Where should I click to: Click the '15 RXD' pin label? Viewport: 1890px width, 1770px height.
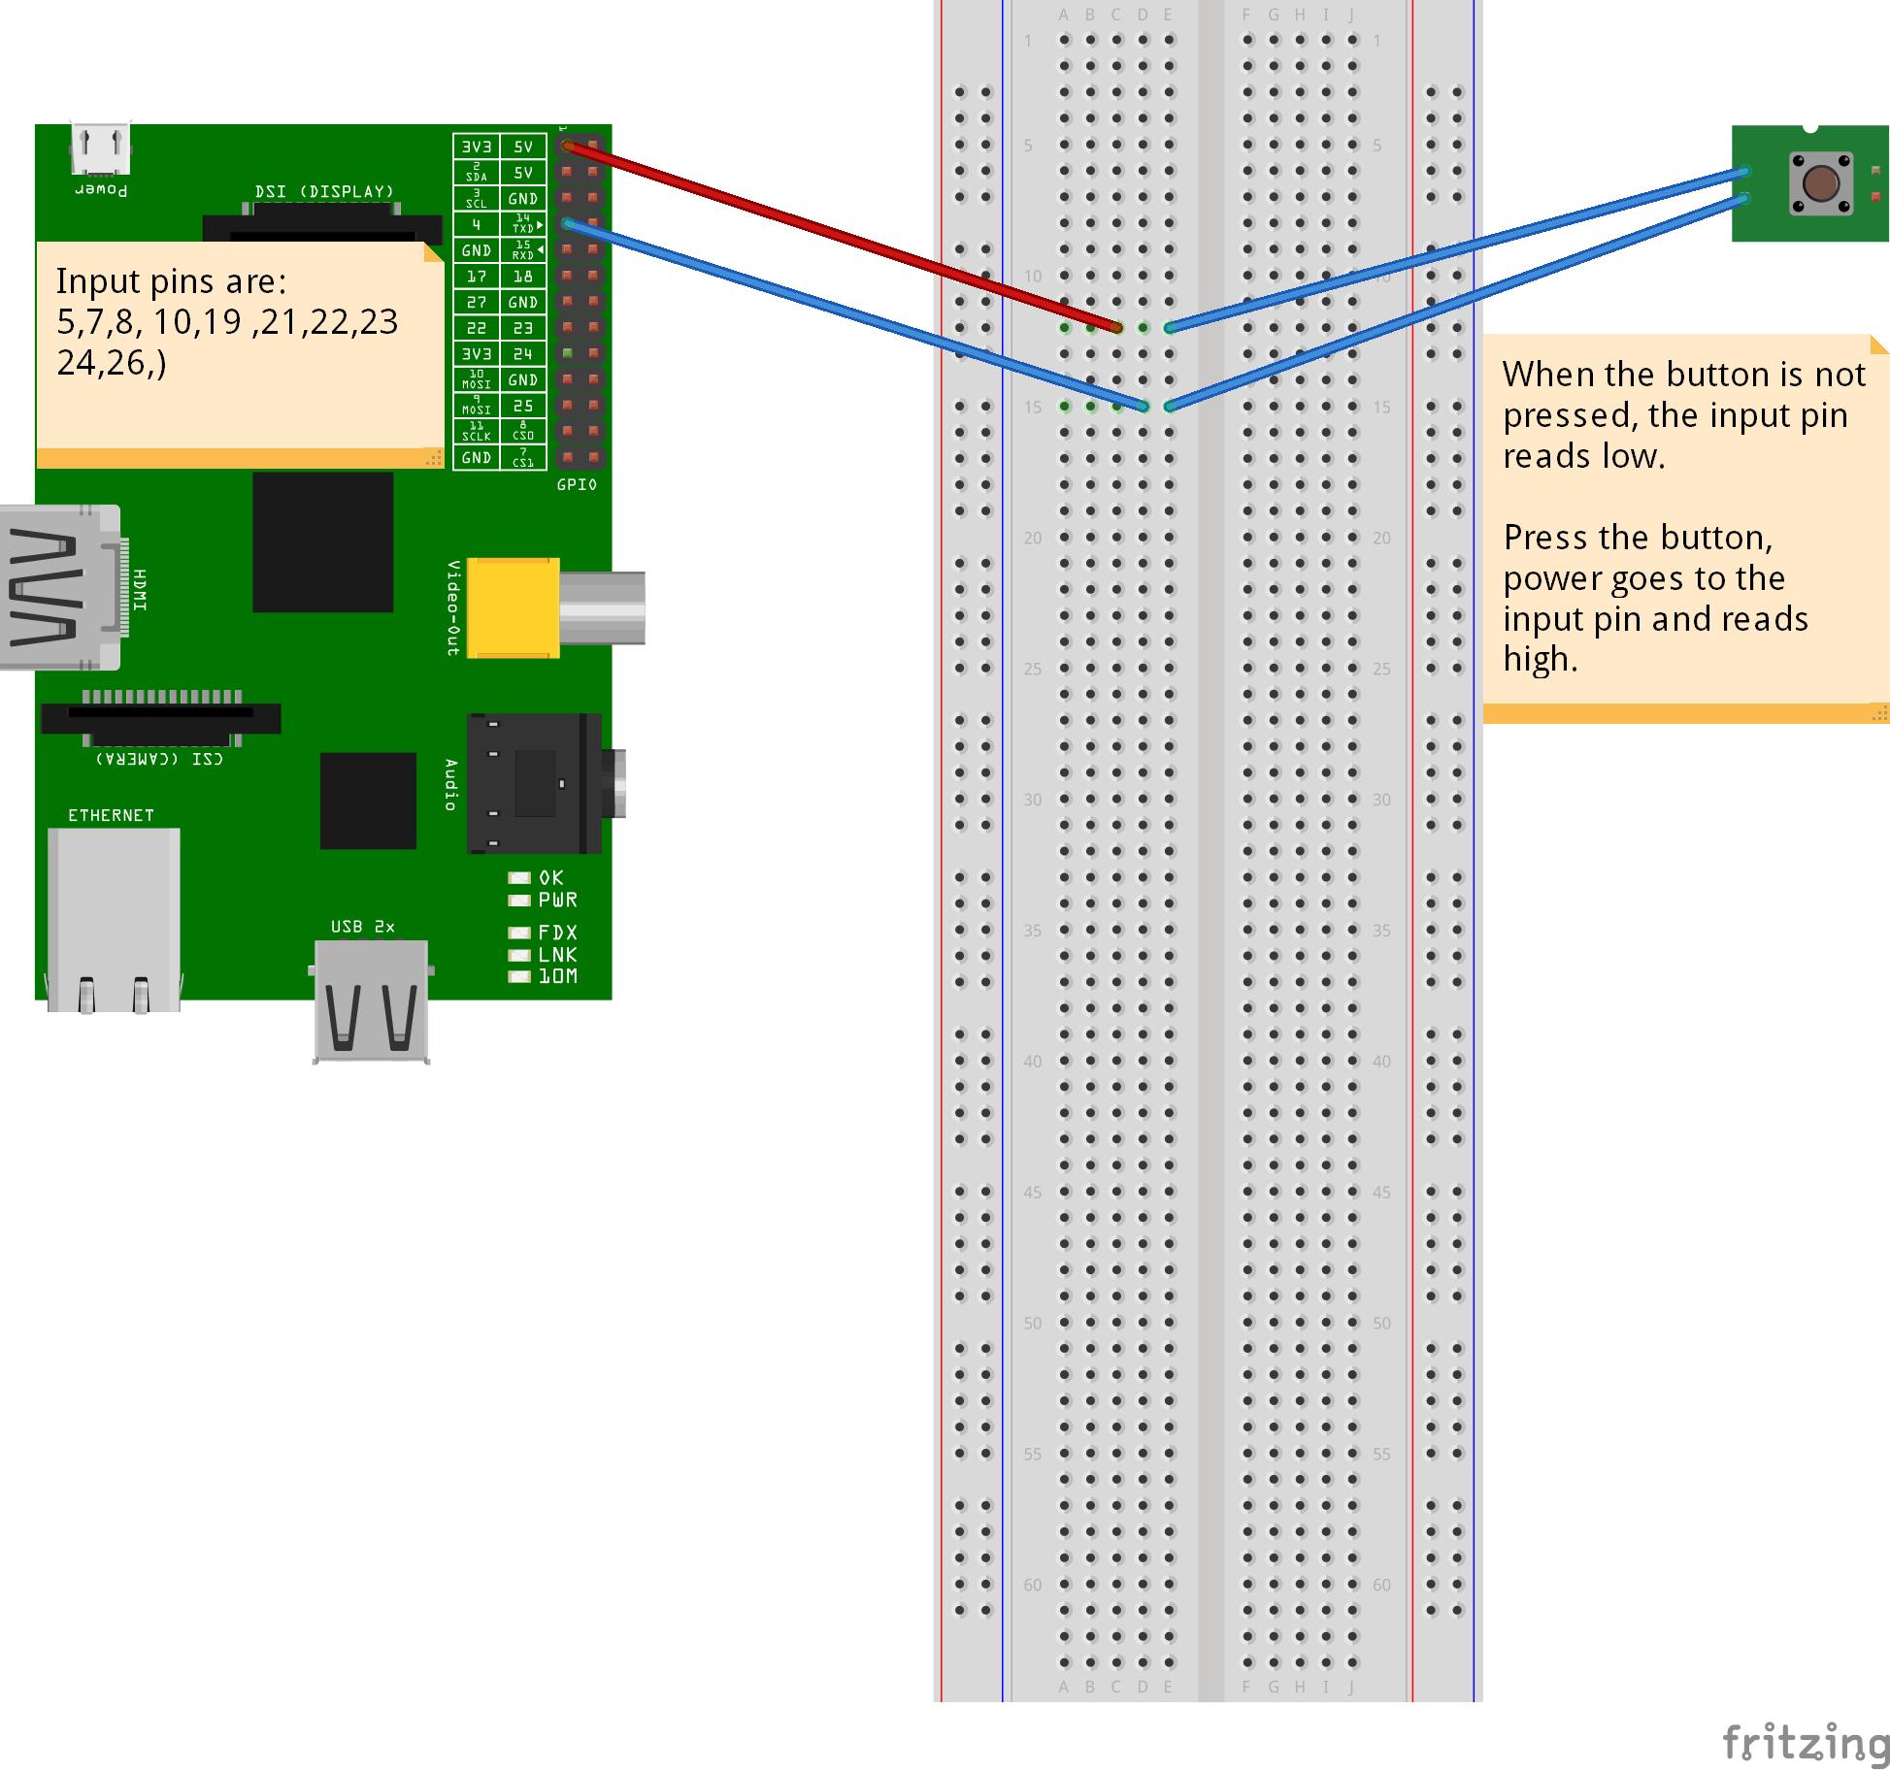pyautogui.click(x=524, y=250)
